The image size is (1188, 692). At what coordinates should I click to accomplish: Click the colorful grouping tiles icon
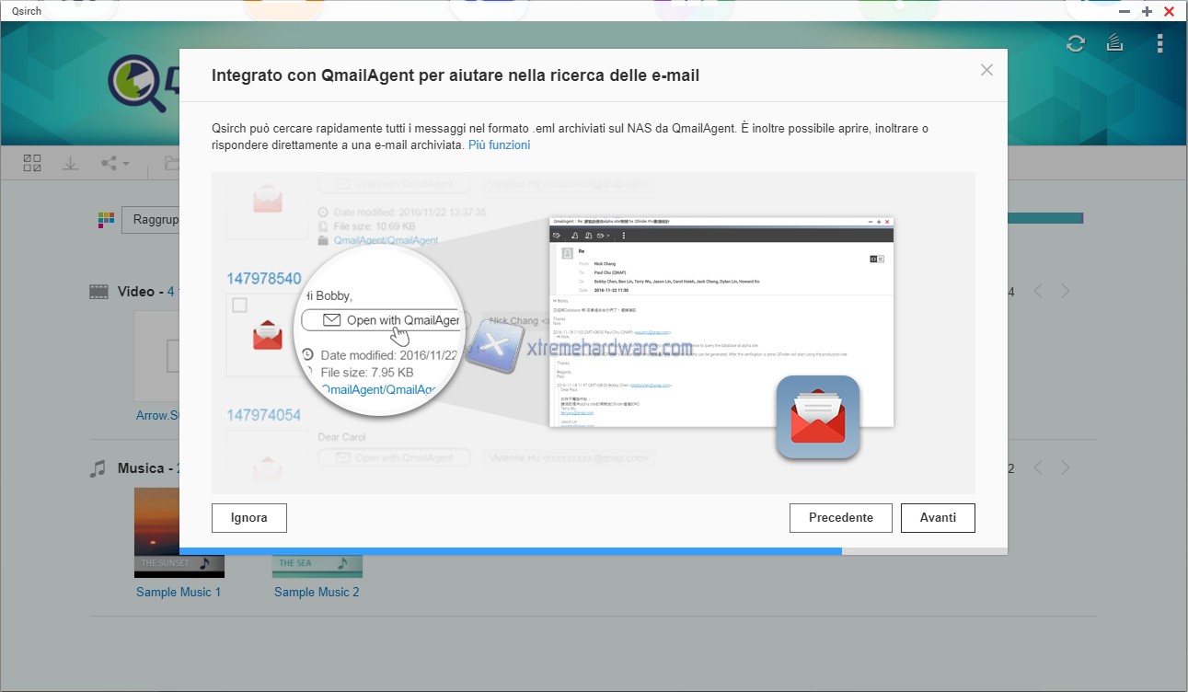[x=107, y=220]
